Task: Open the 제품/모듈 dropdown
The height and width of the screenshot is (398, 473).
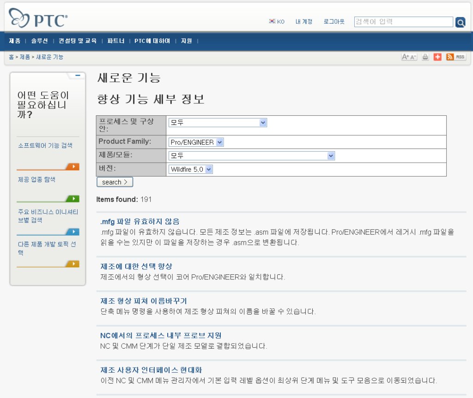Action: click(252, 156)
